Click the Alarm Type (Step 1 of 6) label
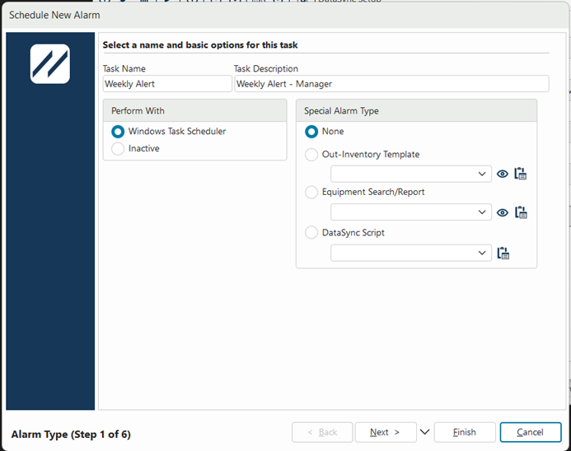The image size is (571, 451). [x=71, y=435]
